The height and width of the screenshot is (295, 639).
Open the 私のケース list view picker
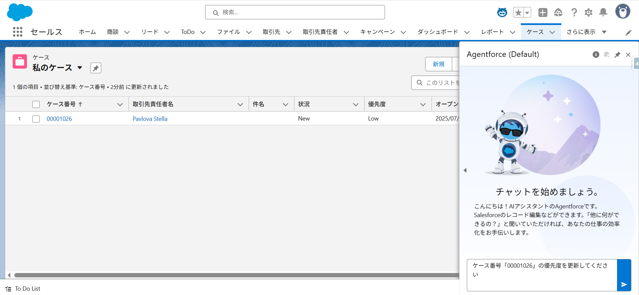(x=80, y=68)
